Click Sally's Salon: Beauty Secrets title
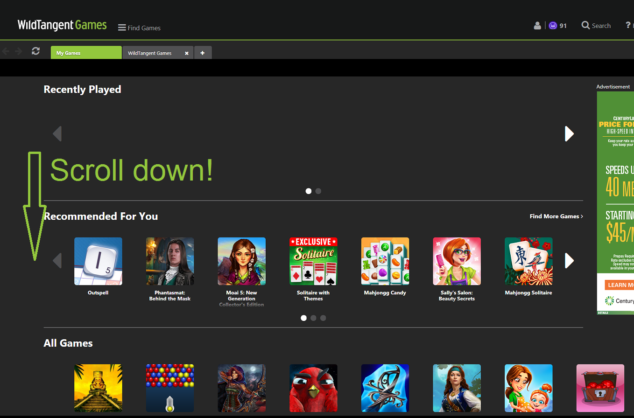The height and width of the screenshot is (418, 634). click(x=457, y=296)
